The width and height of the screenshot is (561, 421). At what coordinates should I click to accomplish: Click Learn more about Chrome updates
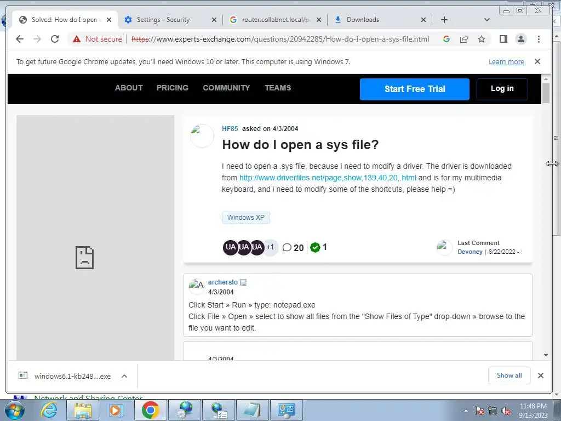click(x=506, y=61)
